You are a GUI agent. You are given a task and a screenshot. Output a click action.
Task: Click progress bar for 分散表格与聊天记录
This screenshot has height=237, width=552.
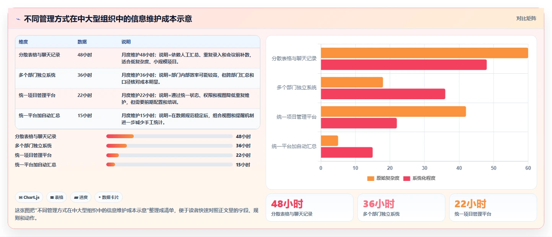169,136
